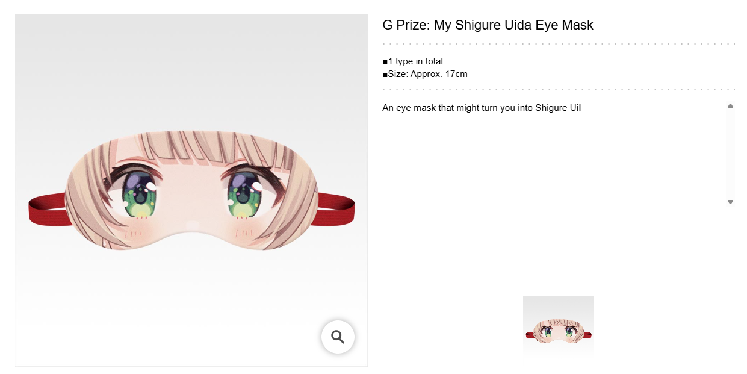Click the description scrollbar track
The image size is (747, 374).
(730, 154)
